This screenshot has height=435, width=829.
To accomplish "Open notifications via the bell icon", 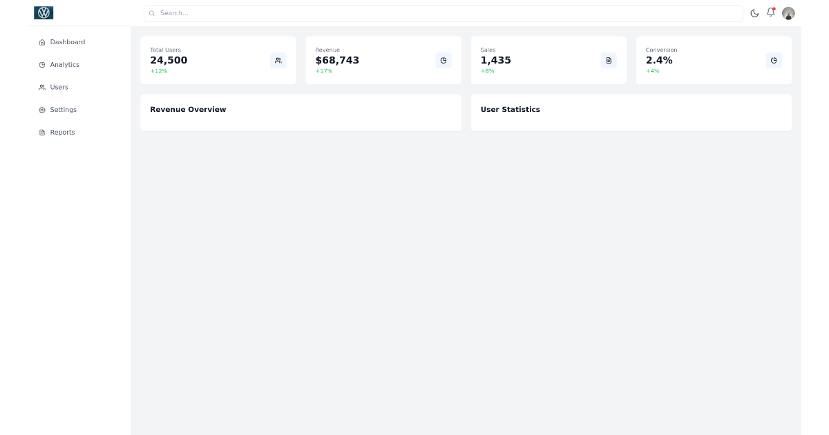I will tap(770, 13).
